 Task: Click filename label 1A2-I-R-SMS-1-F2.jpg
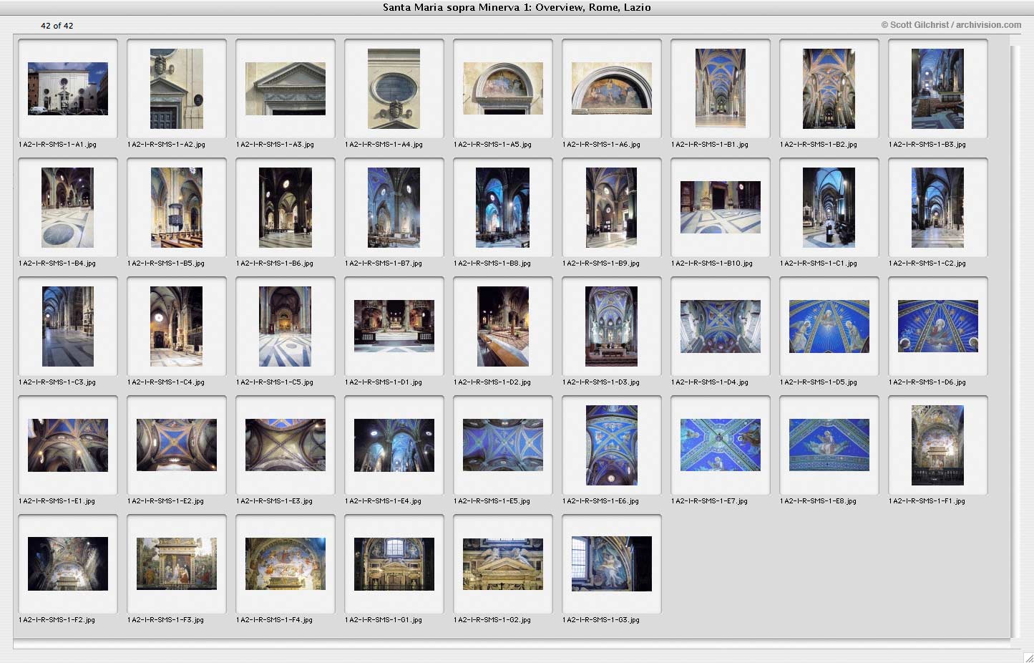(57, 620)
